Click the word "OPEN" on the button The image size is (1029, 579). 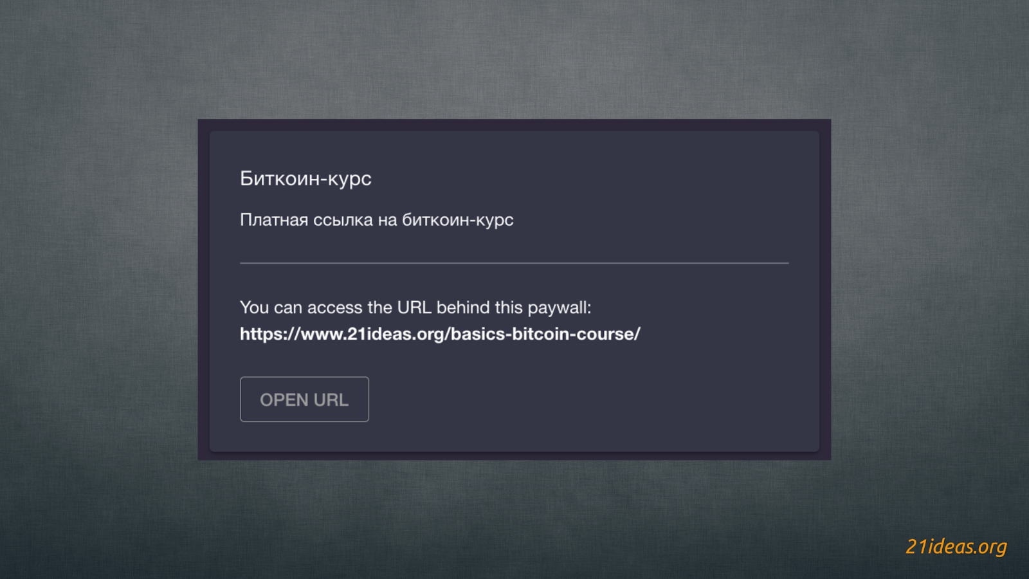284,400
